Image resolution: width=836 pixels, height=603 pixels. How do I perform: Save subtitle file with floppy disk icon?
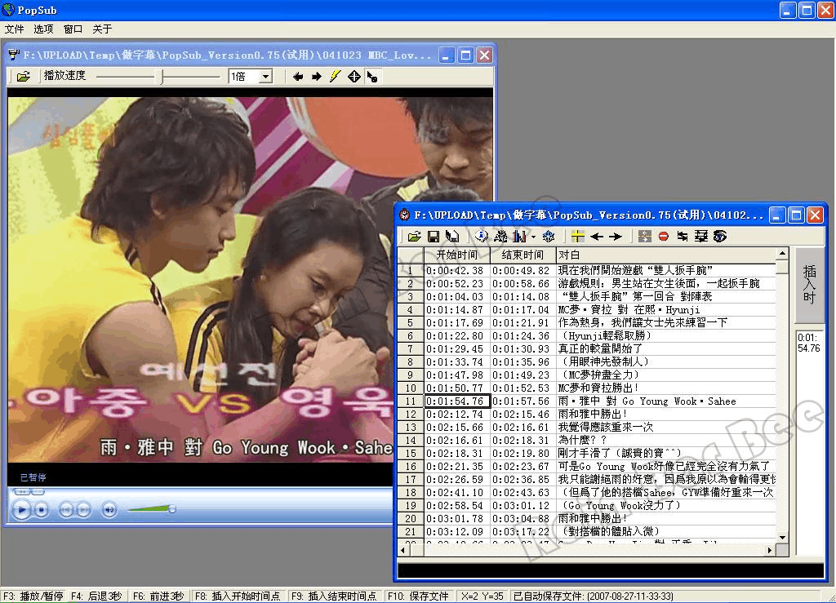click(x=434, y=237)
